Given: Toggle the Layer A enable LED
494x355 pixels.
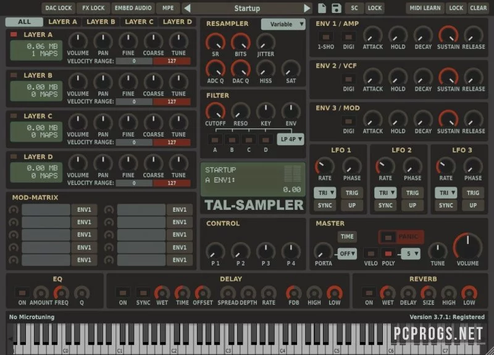Looking at the screenshot, I should 14,35.
